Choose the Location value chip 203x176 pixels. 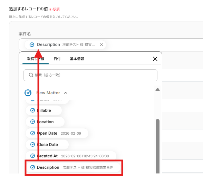45,122
